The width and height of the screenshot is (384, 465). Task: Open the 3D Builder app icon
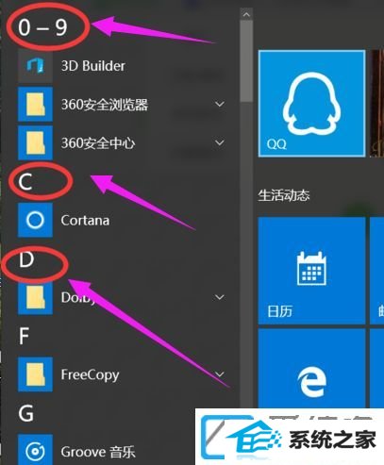click(35, 66)
